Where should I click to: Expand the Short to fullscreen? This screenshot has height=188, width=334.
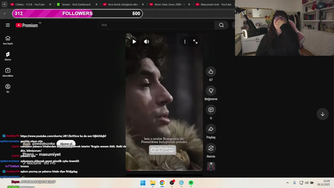[195, 42]
